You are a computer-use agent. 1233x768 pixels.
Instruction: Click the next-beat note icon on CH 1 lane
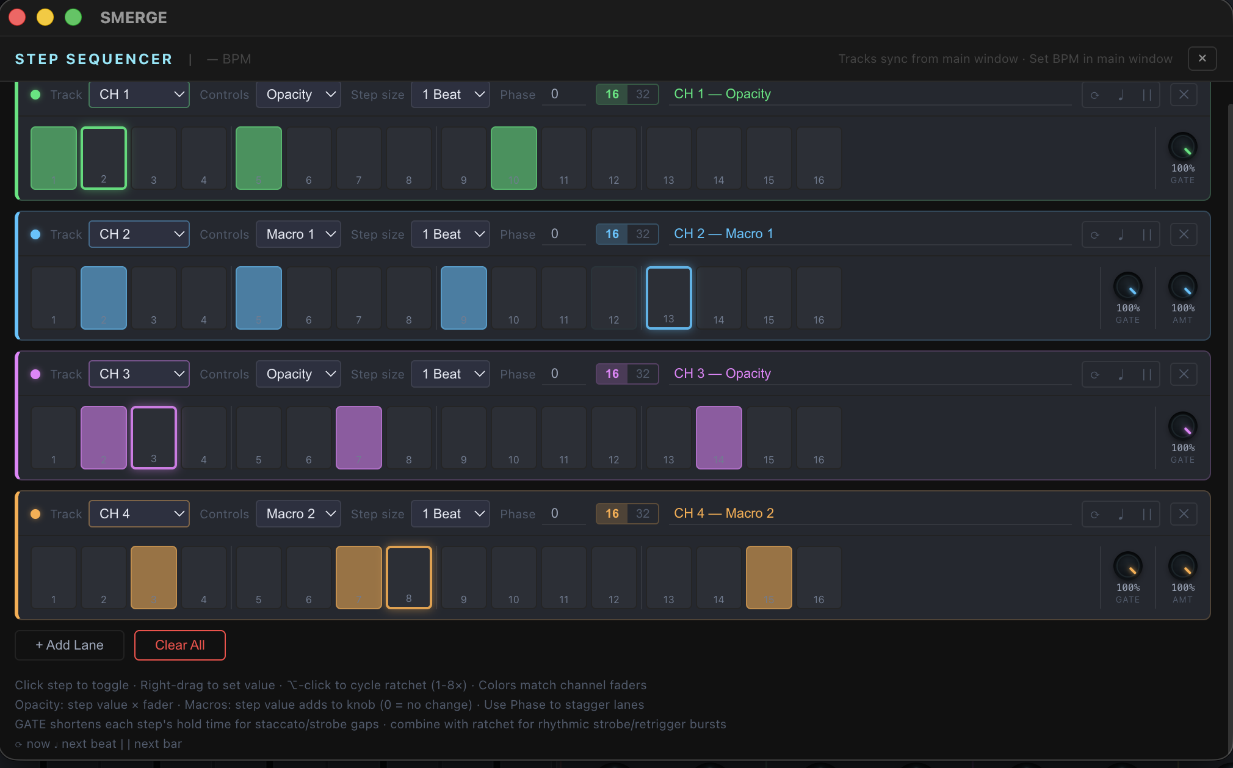(x=1121, y=95)
